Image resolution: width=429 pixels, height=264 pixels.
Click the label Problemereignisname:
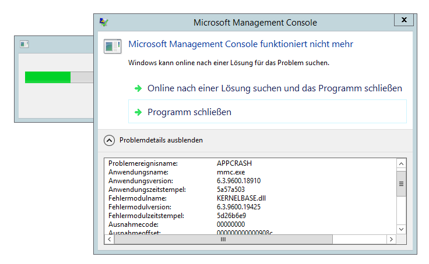click(x=143, y=163)
